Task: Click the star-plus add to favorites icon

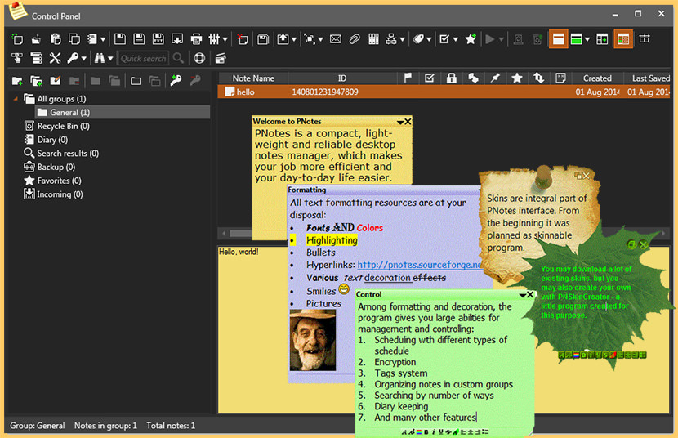Action: [471, 39]
